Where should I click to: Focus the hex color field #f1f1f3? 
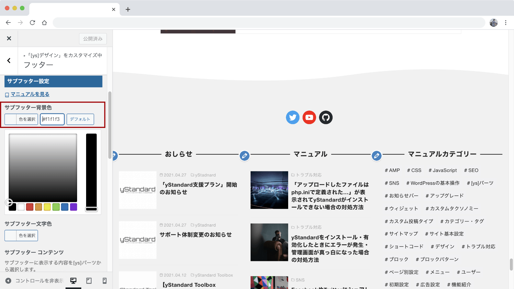[x=52, y=119]
